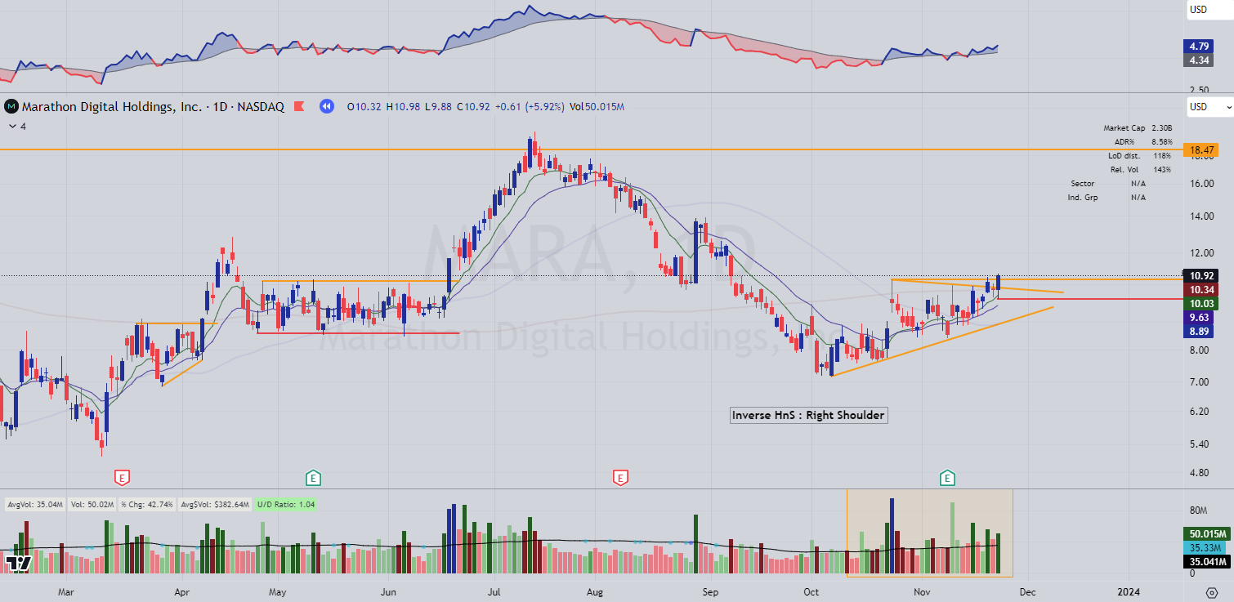Click the 80M tick on the volume axis
Viewport: 1234px width, 602px height.
pyautogui.click(x=1197, y=511)
